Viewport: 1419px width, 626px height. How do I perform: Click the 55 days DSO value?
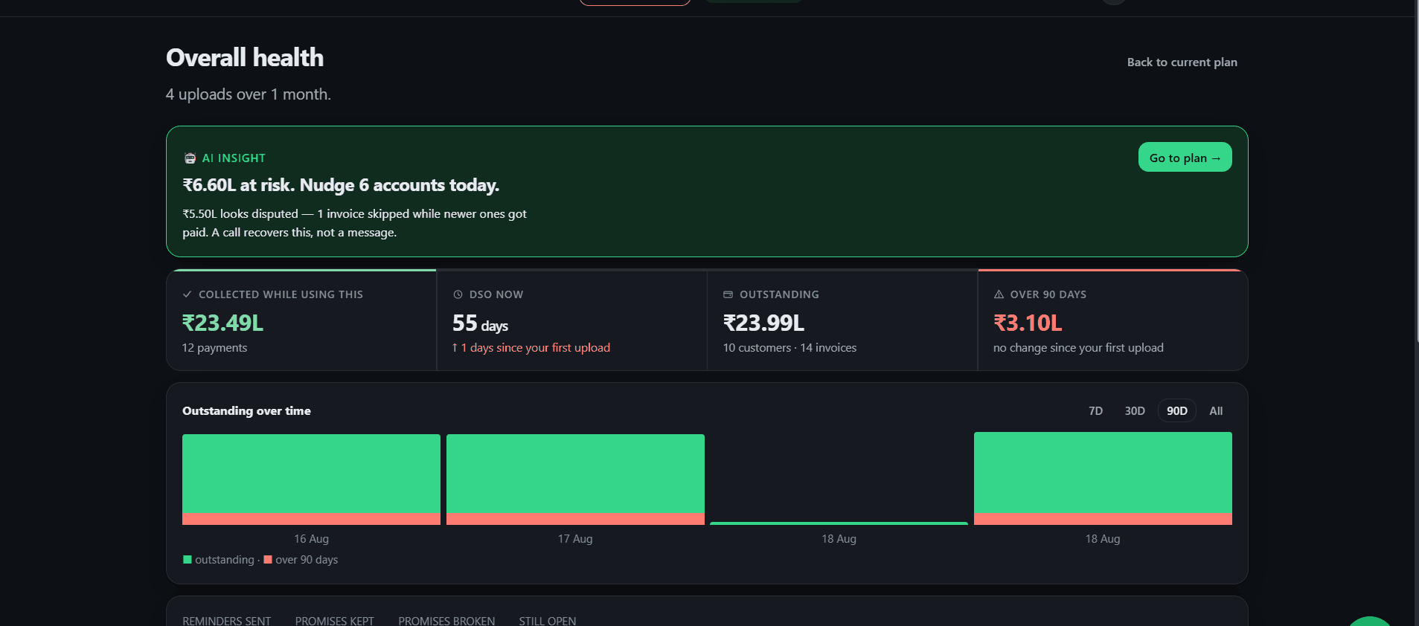(x=480, y=324)
